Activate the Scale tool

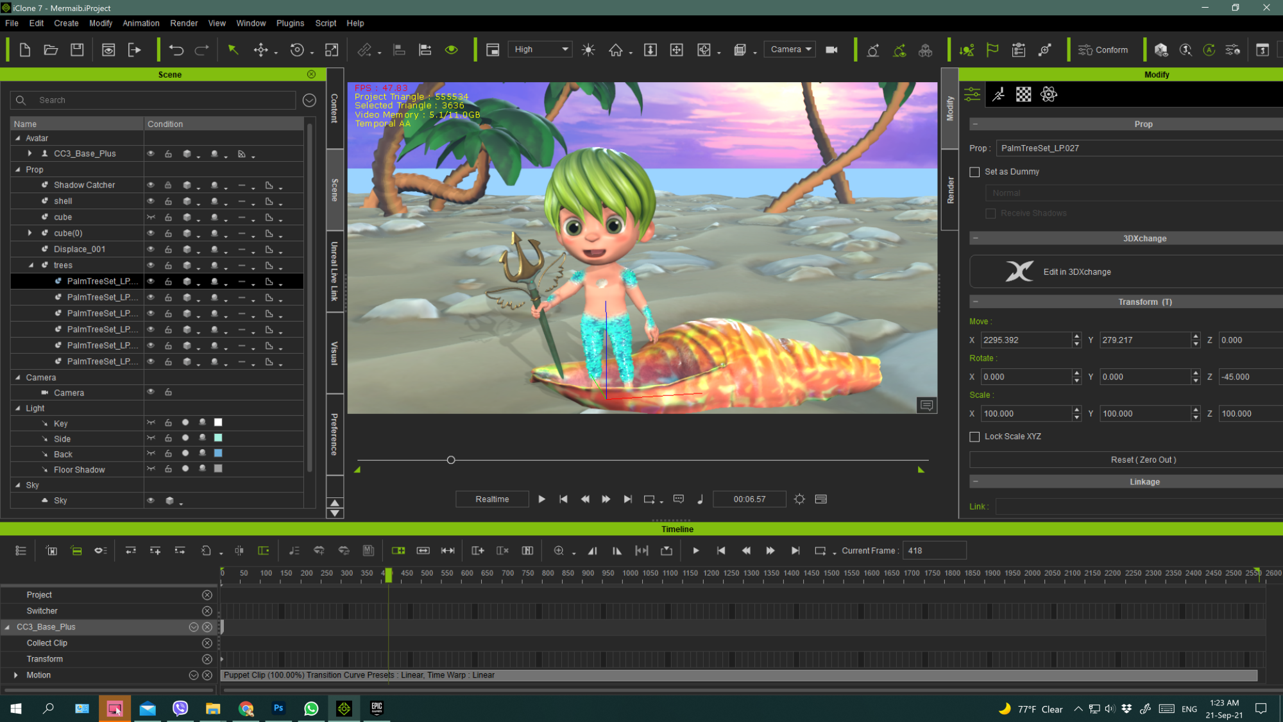pyautogui.click(x=332, y=50)
